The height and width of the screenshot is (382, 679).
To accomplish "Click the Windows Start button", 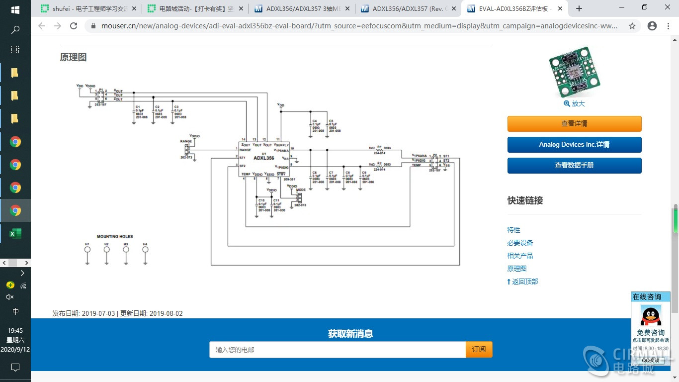I will click(x=15, y=9).
